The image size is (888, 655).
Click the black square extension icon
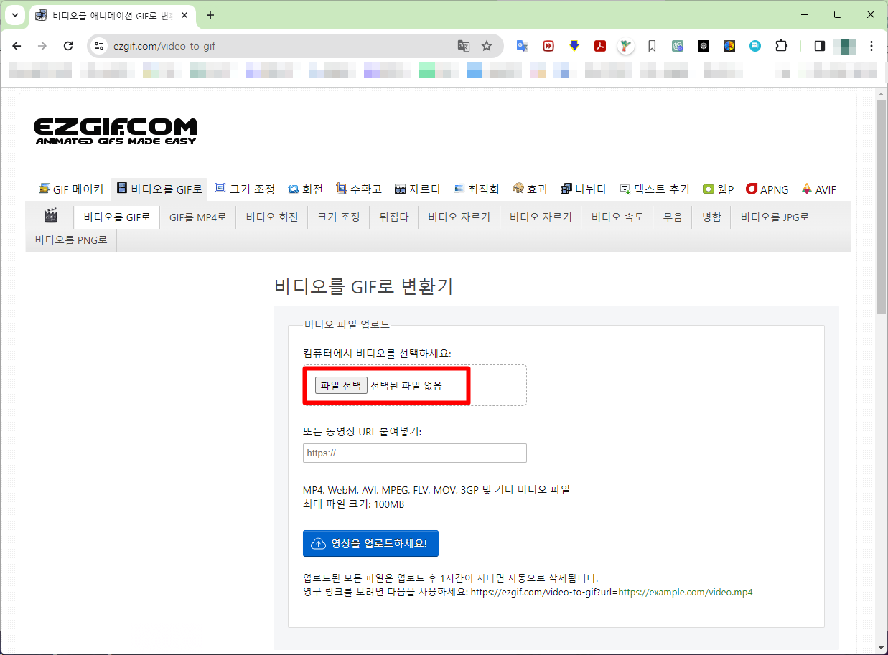704,46
